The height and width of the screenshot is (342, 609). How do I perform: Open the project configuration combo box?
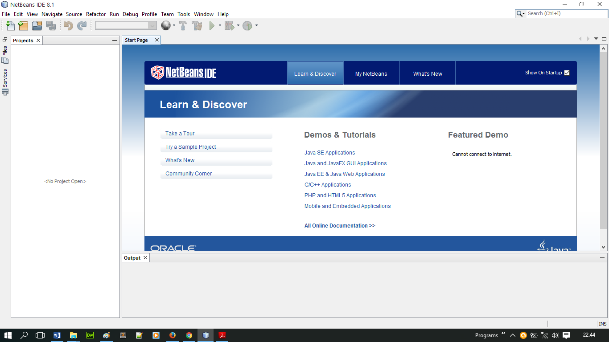(x=126, y=26)
